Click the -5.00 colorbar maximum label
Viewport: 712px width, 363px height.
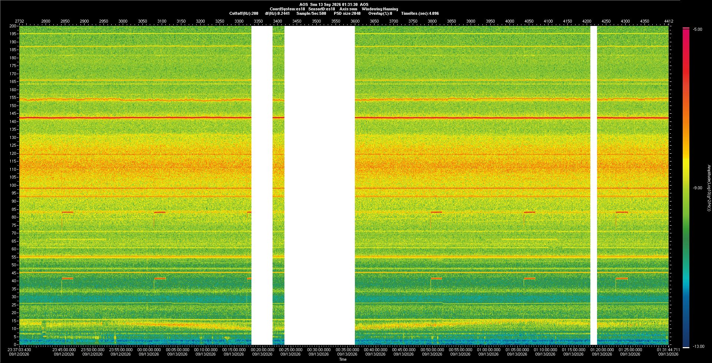(x=698, y=29)
